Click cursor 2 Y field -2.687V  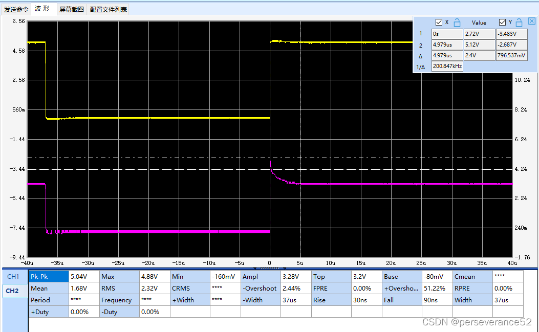tap(512, 45)
